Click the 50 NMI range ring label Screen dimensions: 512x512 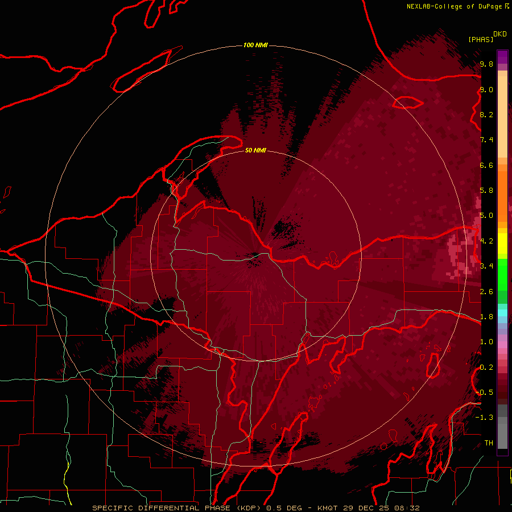tap(255, 150)
